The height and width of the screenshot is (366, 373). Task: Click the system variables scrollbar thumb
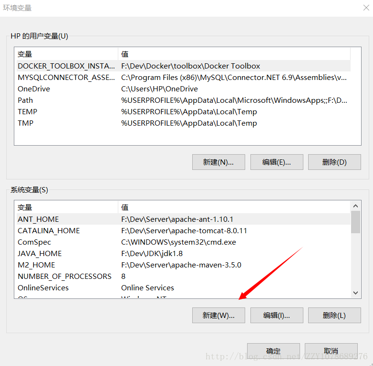(x=356, y=222)
